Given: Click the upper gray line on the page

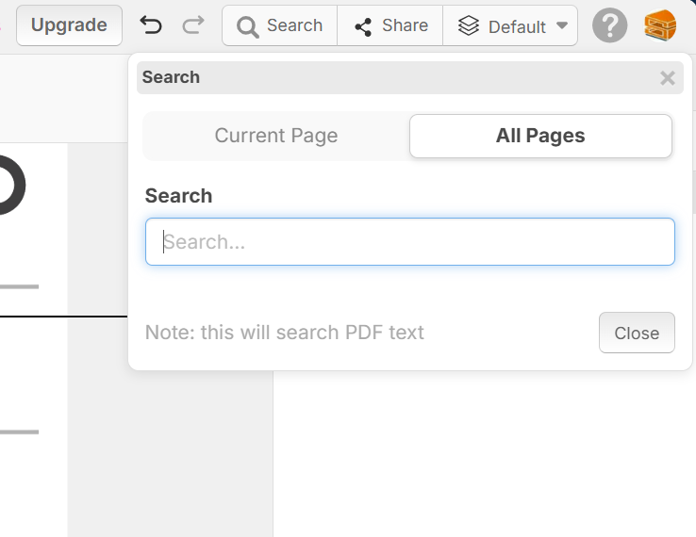Looking at the screenshot, I should point(19,286).
